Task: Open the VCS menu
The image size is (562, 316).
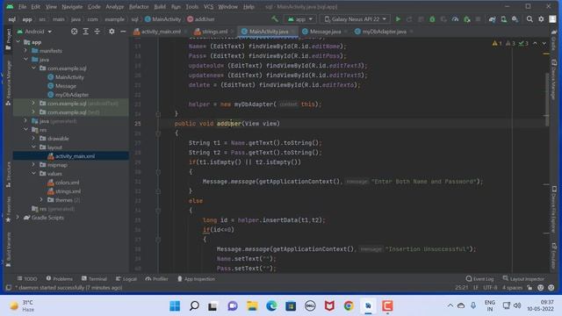Action: (208, 6)
